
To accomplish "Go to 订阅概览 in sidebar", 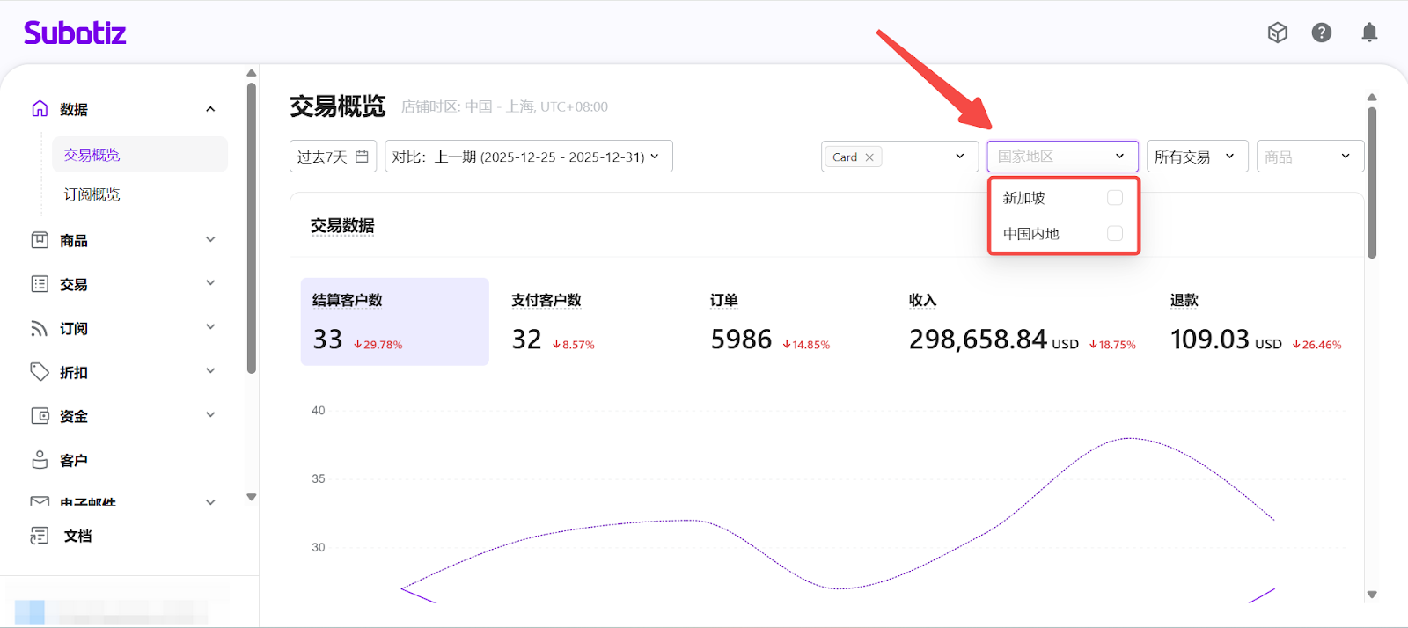I will point(92,194).
